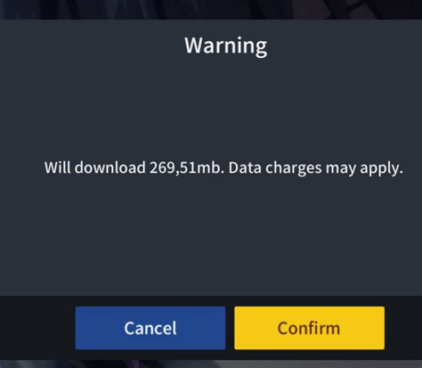Tap the Confirm label on the yellow button
Screen dimensions: 422x368
coord(309,328)
